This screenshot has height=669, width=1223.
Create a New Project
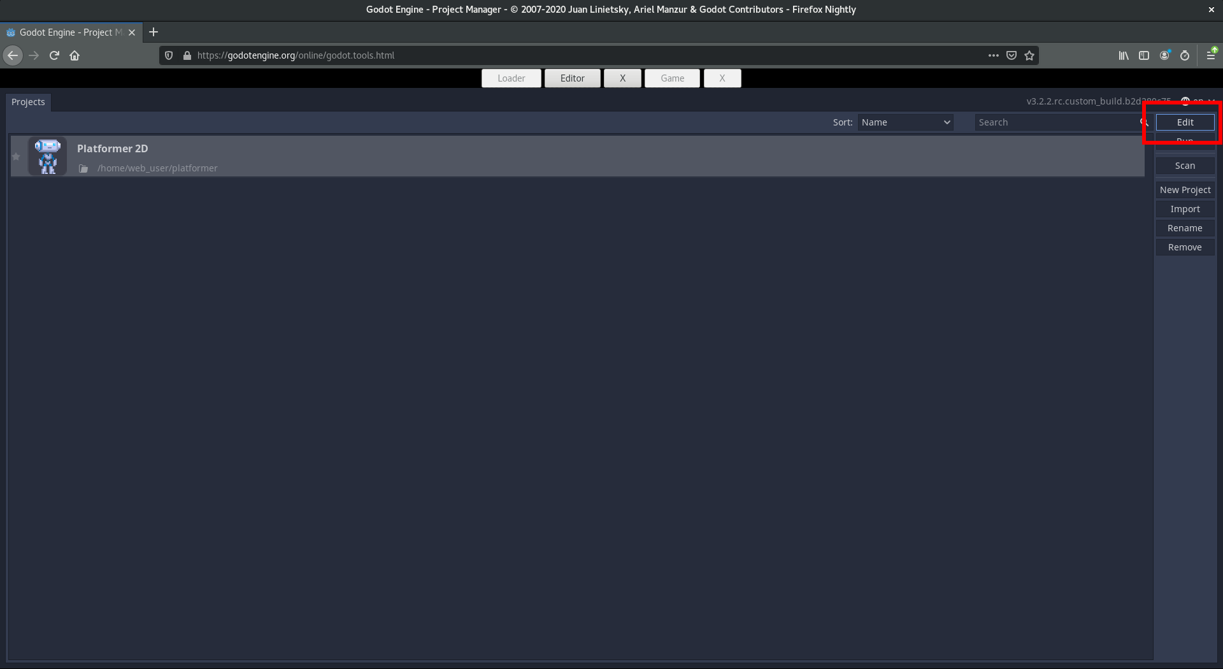coord(1185,190)
